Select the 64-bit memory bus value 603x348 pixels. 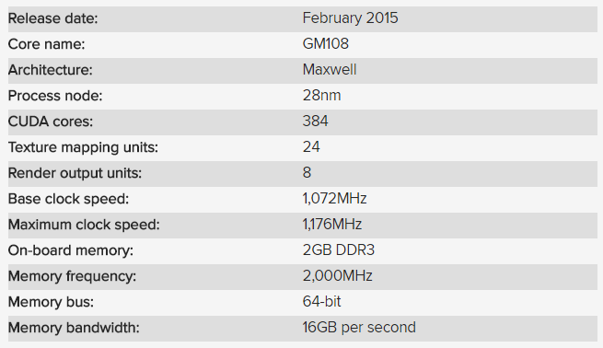click(x=322, y=301)
